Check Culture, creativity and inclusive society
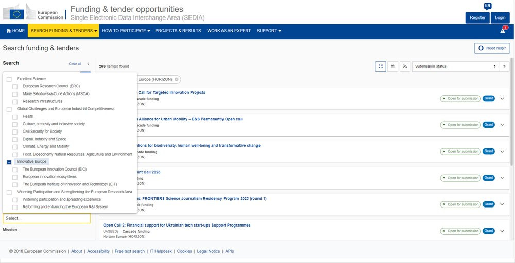The image size is (515, 263). [15, 124]
